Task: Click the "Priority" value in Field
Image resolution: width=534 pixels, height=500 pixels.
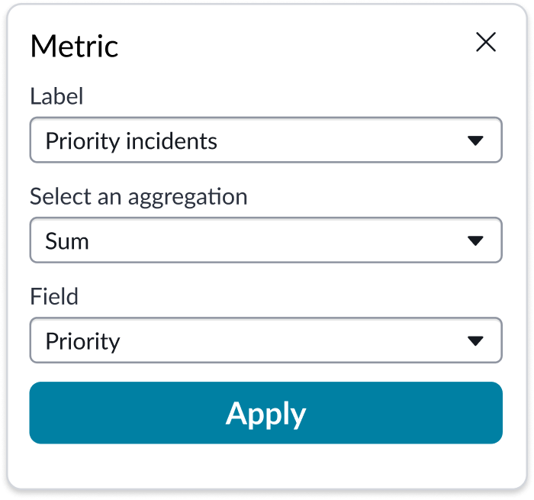Action: coord(82,341)
